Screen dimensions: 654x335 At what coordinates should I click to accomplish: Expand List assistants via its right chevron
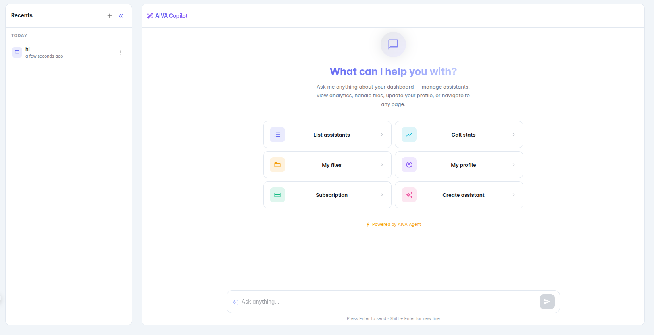pos(382,135)
